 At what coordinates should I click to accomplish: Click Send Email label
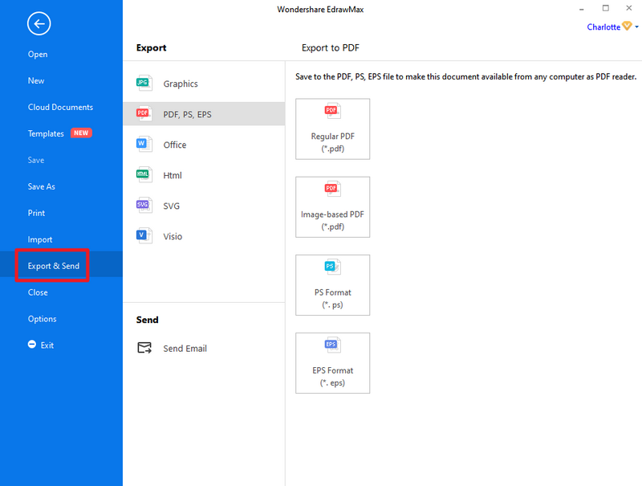coord(185,349)
